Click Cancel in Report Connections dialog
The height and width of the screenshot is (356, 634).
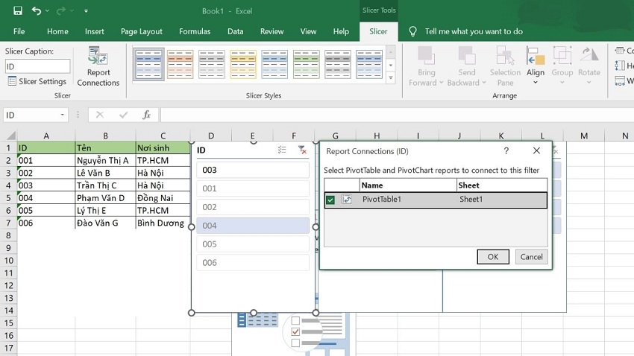pyautogui.click(x=531, y=256)
